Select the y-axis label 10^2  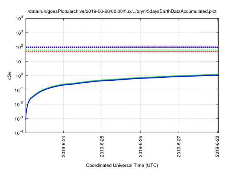19,47
